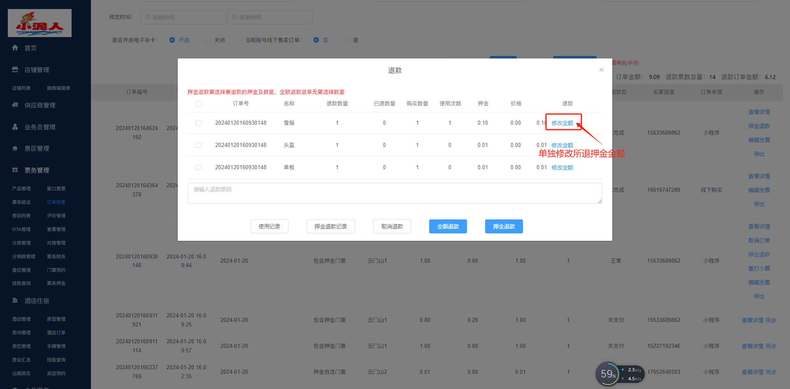Tick the select-all checkbox in the refund table header

199,104
